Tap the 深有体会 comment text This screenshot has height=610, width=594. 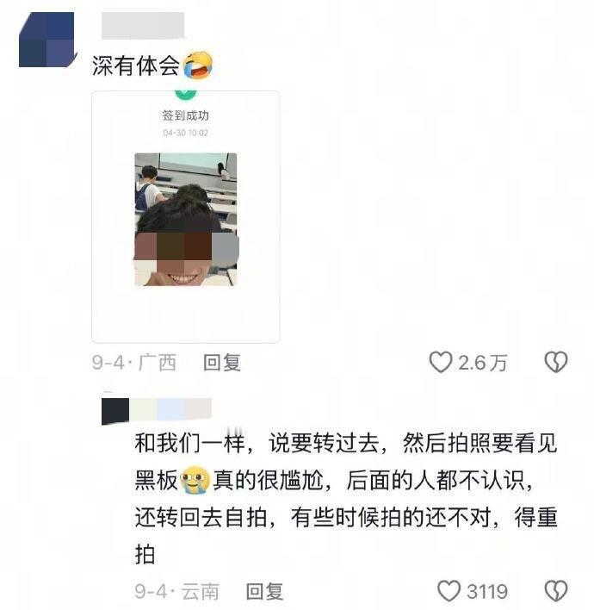[136, 65]
